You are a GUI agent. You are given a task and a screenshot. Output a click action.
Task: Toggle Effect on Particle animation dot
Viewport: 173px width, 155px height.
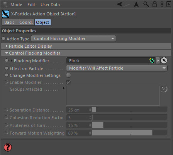(7, 68)
